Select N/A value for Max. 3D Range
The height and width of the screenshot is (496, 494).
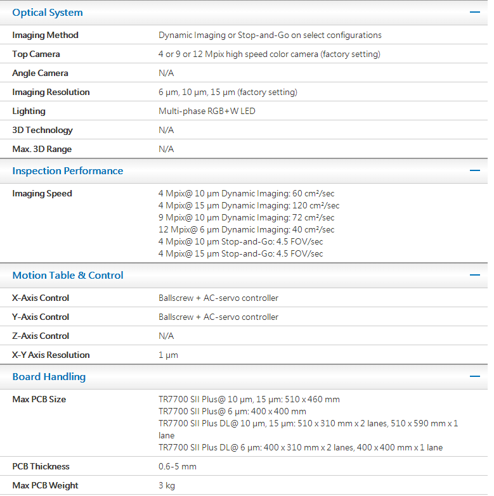click(x=166, y=149)
